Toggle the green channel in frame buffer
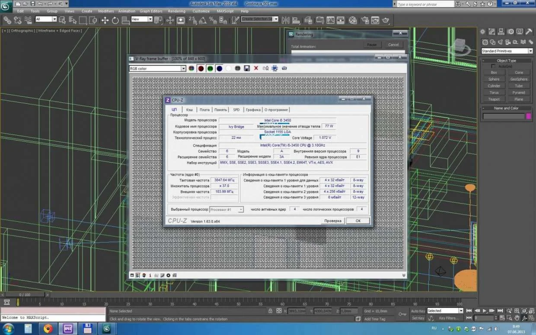The width and height of the screenshot is (536, 335). [x=210, y=68]
